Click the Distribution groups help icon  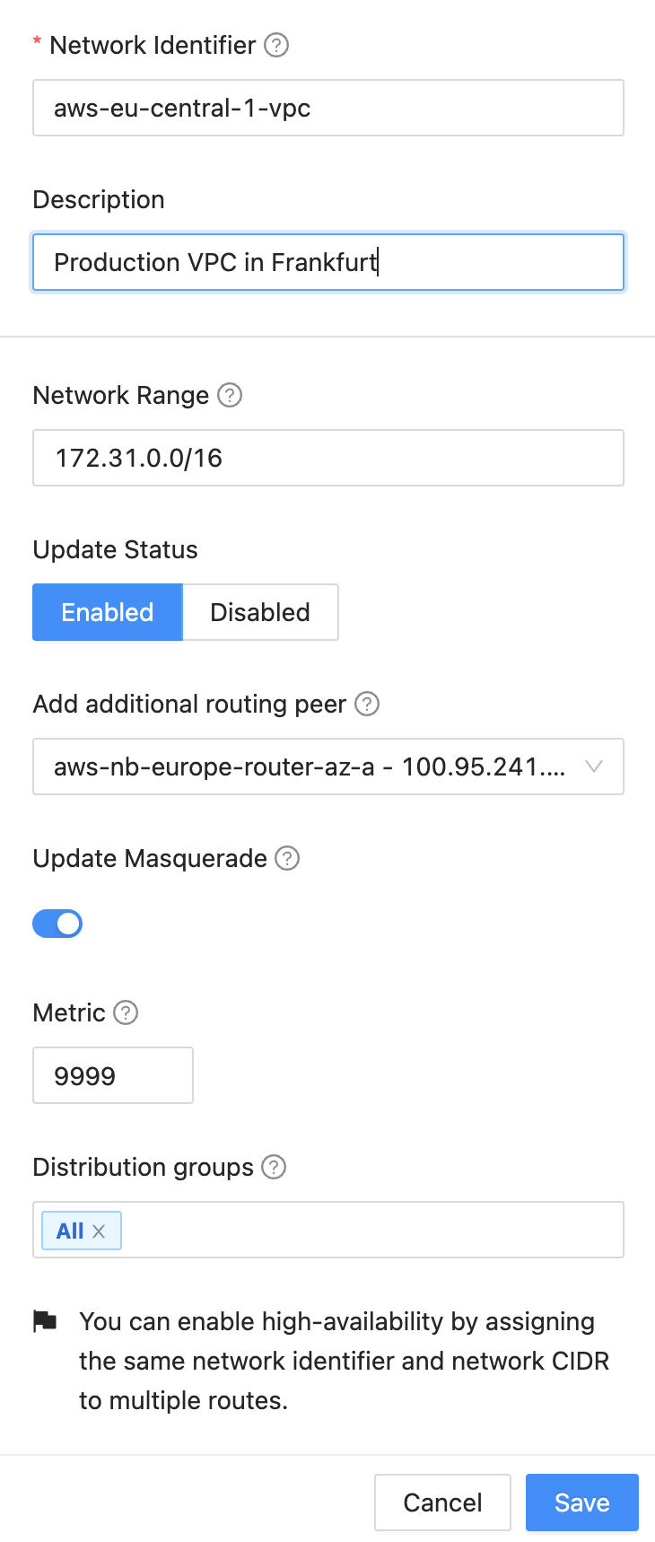coord(274,1167)
